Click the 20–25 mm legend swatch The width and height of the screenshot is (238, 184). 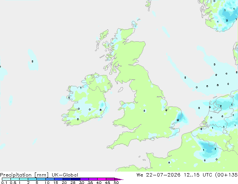pyautogui.click(x=67, y=179)
